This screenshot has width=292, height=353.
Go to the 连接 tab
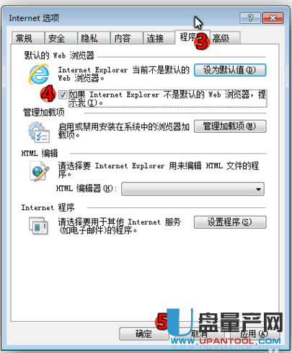[x=159, y=38]
